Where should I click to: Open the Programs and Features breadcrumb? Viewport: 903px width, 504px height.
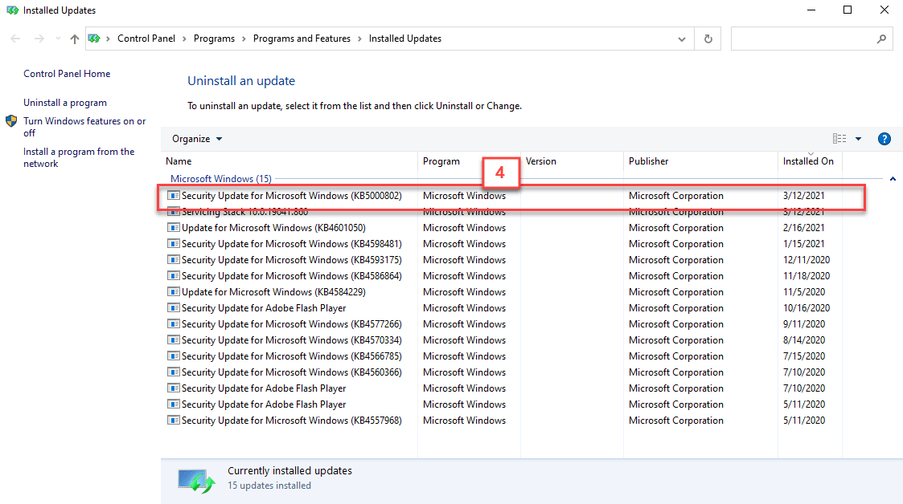click(x=302, y=39)
